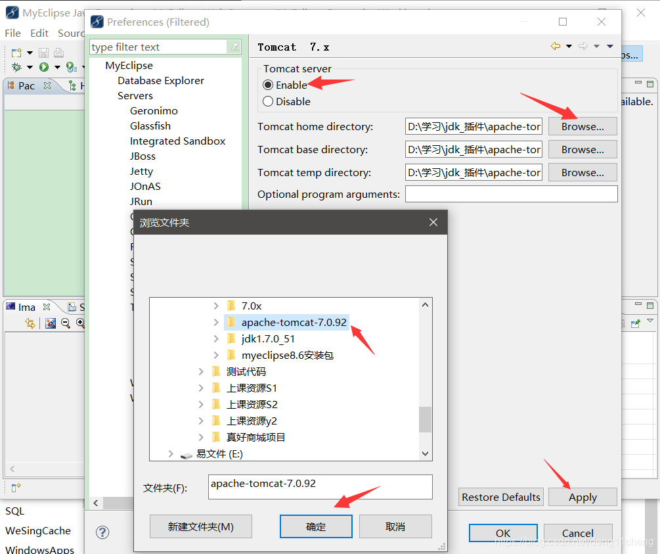Expand the 上课资源S1 folder
Image resolution: width=660 pixels, height=554 pixels.
pyautogui.click(x=201, y=388)
